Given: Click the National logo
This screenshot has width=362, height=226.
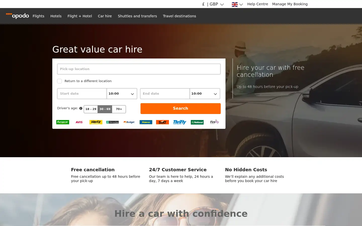Looking at the screenshot, I should click(197, 122).
